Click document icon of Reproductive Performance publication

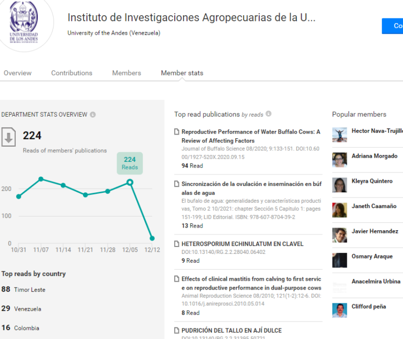point(176,132)
